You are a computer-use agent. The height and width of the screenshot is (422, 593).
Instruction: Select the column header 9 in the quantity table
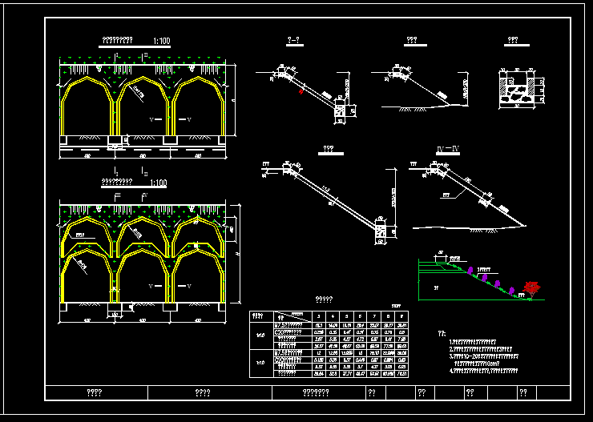point(401,315)
